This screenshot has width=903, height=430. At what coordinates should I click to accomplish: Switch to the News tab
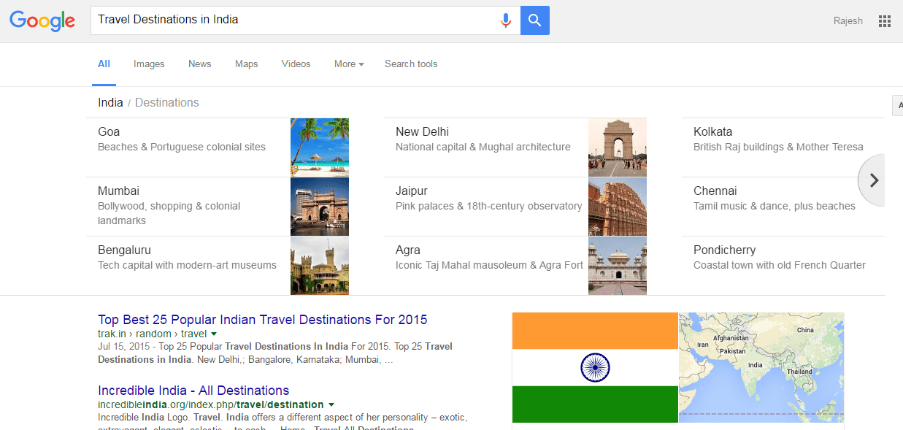(x=199, y=64)
